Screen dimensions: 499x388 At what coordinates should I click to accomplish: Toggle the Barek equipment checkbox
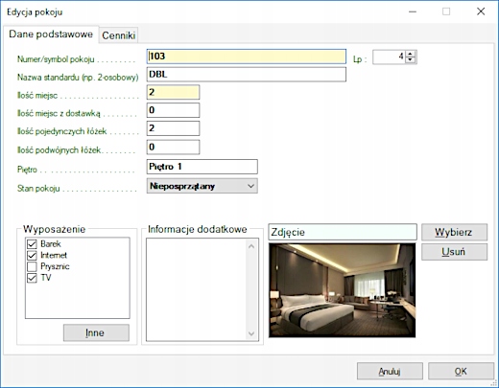[32, 244]
